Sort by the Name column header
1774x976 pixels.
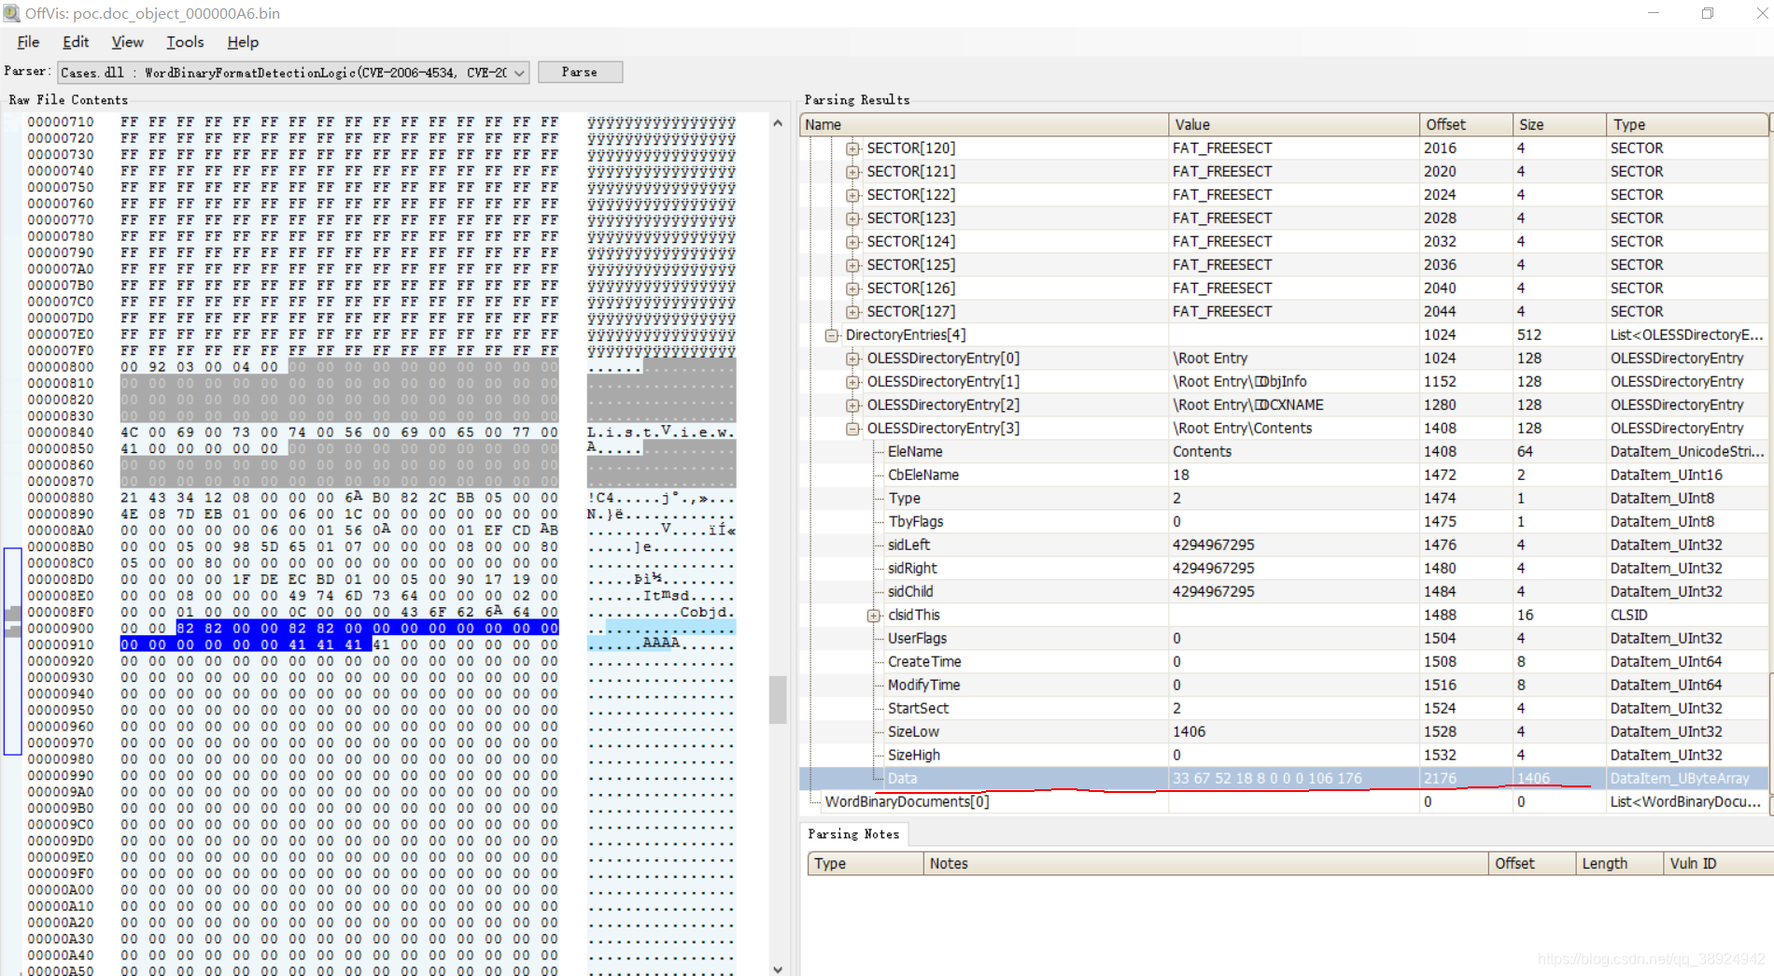pyautogui.click(x=984, y=124)
